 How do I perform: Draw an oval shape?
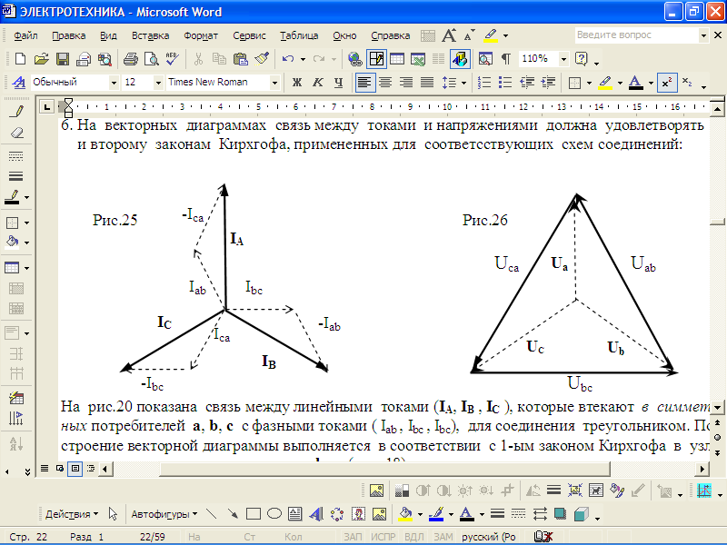tap(274, 514)
